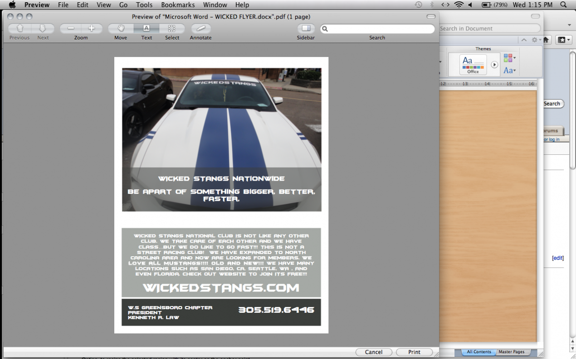The height and width of the screenshot is (359, 576).
Task: Open the Bookmarks menu
Action: coord(178,5)
